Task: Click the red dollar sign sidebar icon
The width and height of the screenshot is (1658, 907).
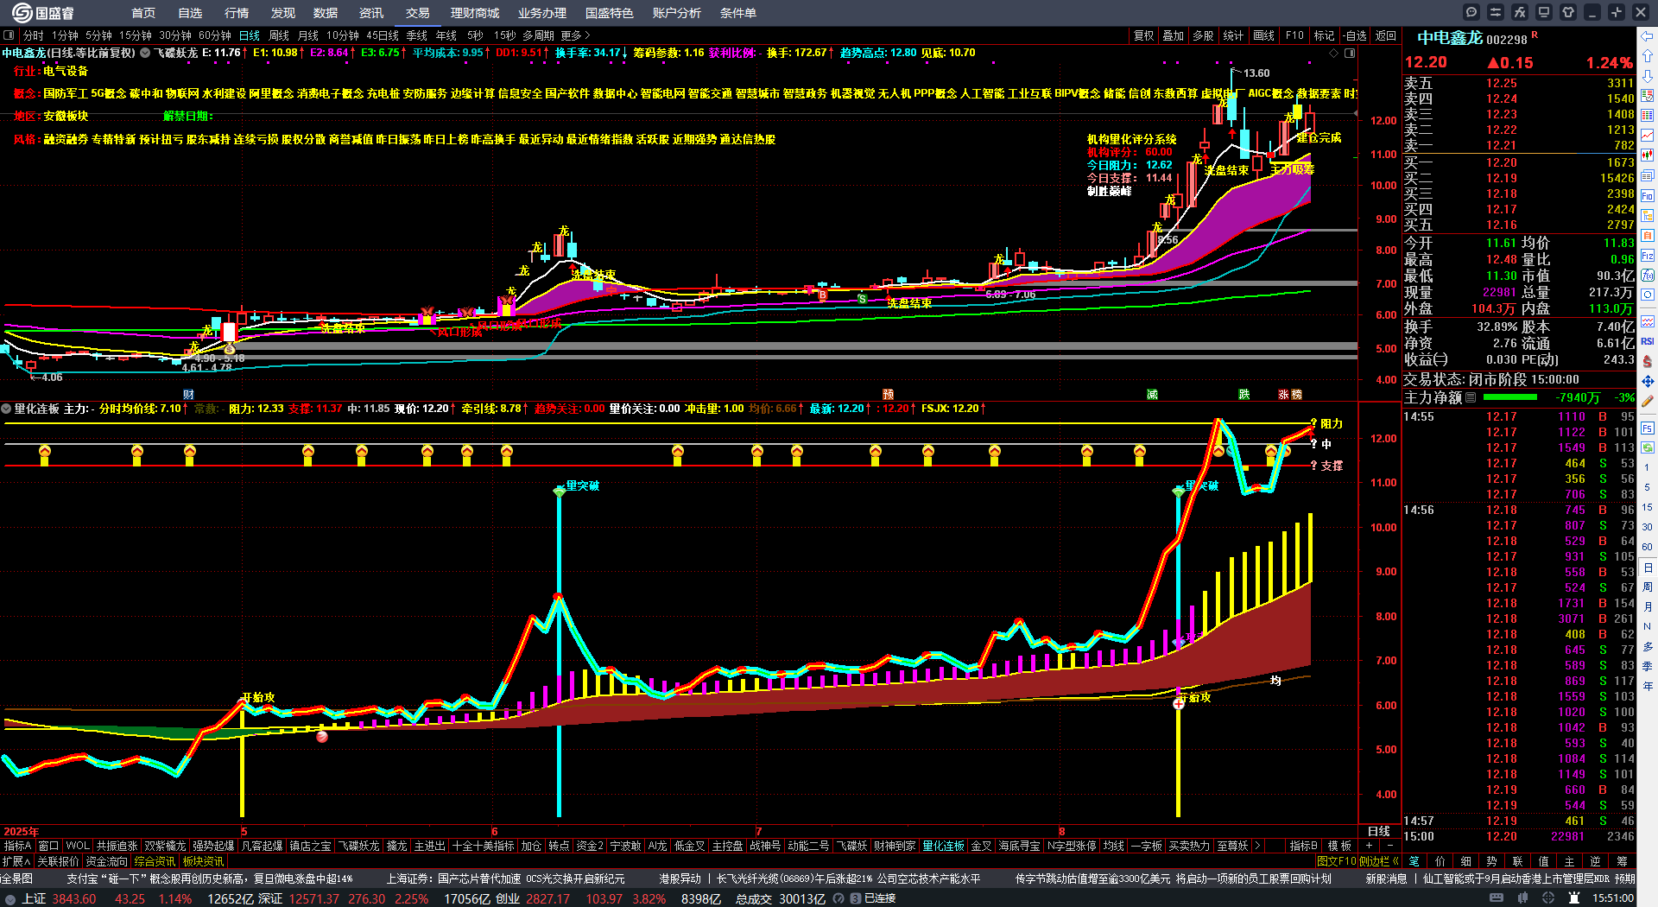Action: pos(1648,361)
